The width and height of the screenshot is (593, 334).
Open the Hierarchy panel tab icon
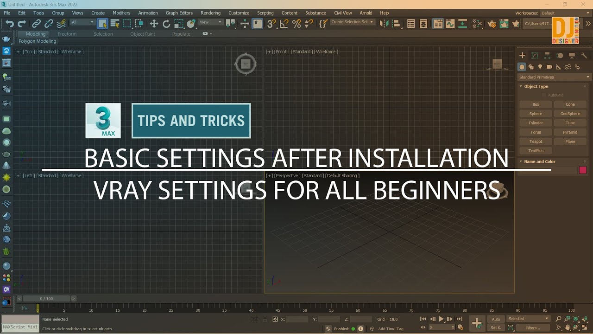coord(547,55)
